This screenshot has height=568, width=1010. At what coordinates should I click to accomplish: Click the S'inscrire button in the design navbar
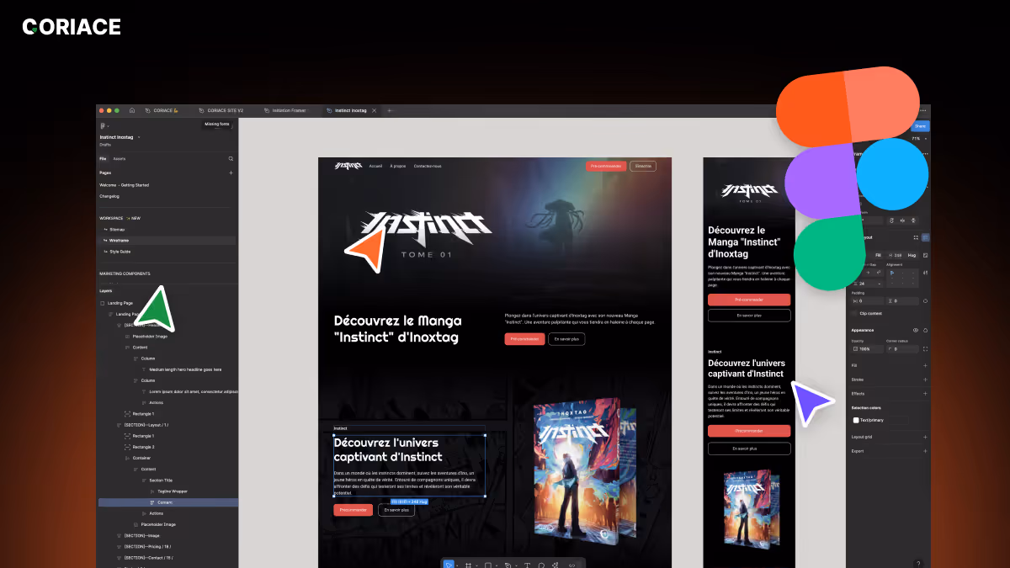point(643,166)
